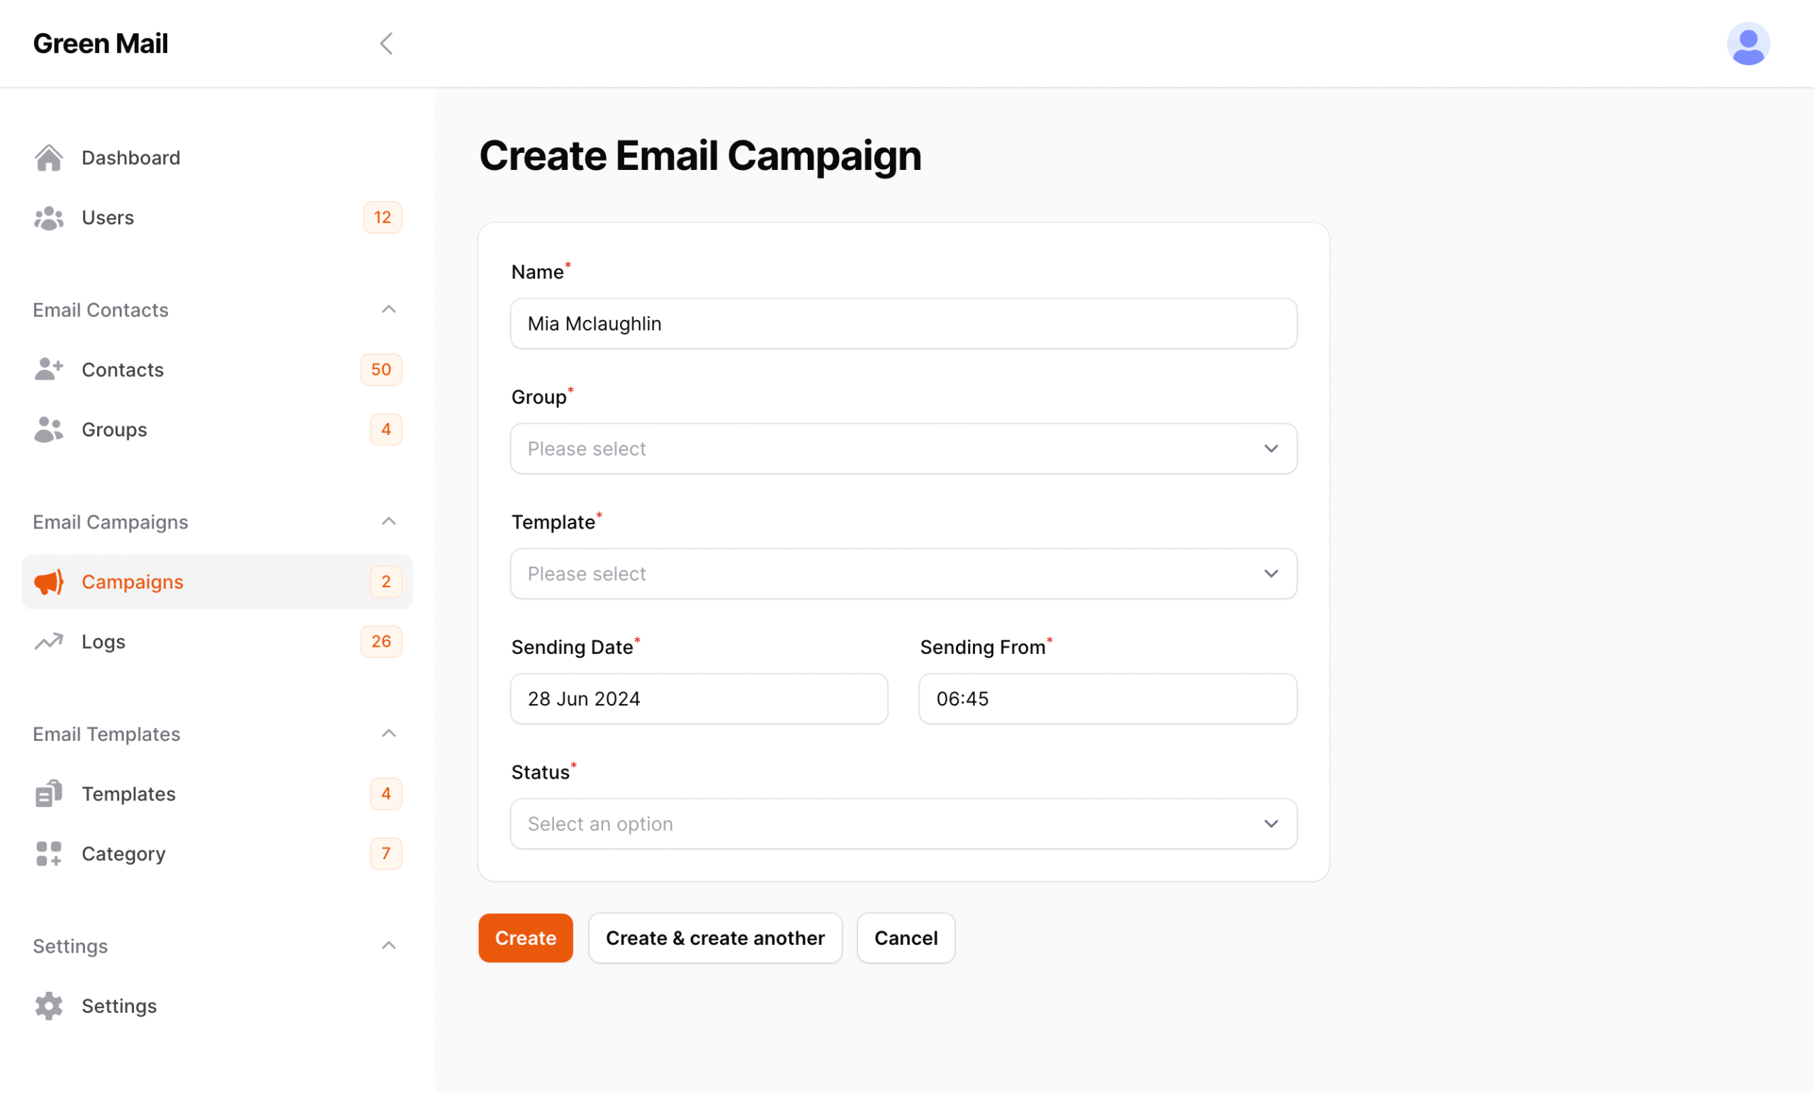Collapse the Email Campaigns section
This screenshot has width=1814, height=1093.
[388, 521]
